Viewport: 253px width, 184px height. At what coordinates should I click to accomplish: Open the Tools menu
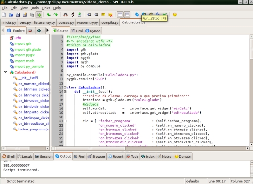tap(35, 8)
